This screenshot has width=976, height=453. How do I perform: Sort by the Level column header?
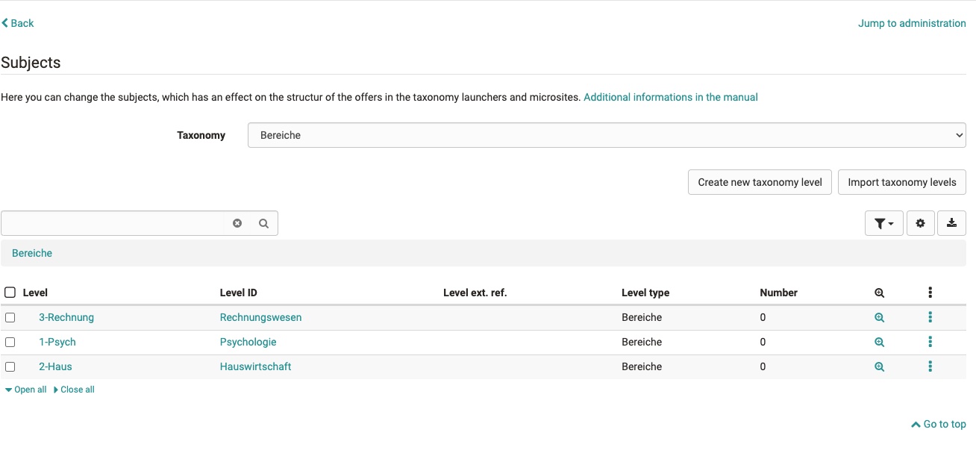click(x=35, y=293)
